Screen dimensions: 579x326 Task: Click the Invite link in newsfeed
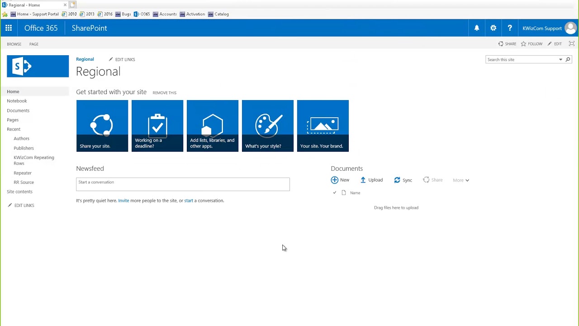click(x=123, y=201)
